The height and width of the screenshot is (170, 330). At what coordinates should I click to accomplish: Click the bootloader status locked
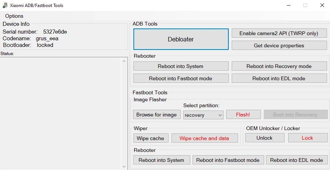coord(45,45)
